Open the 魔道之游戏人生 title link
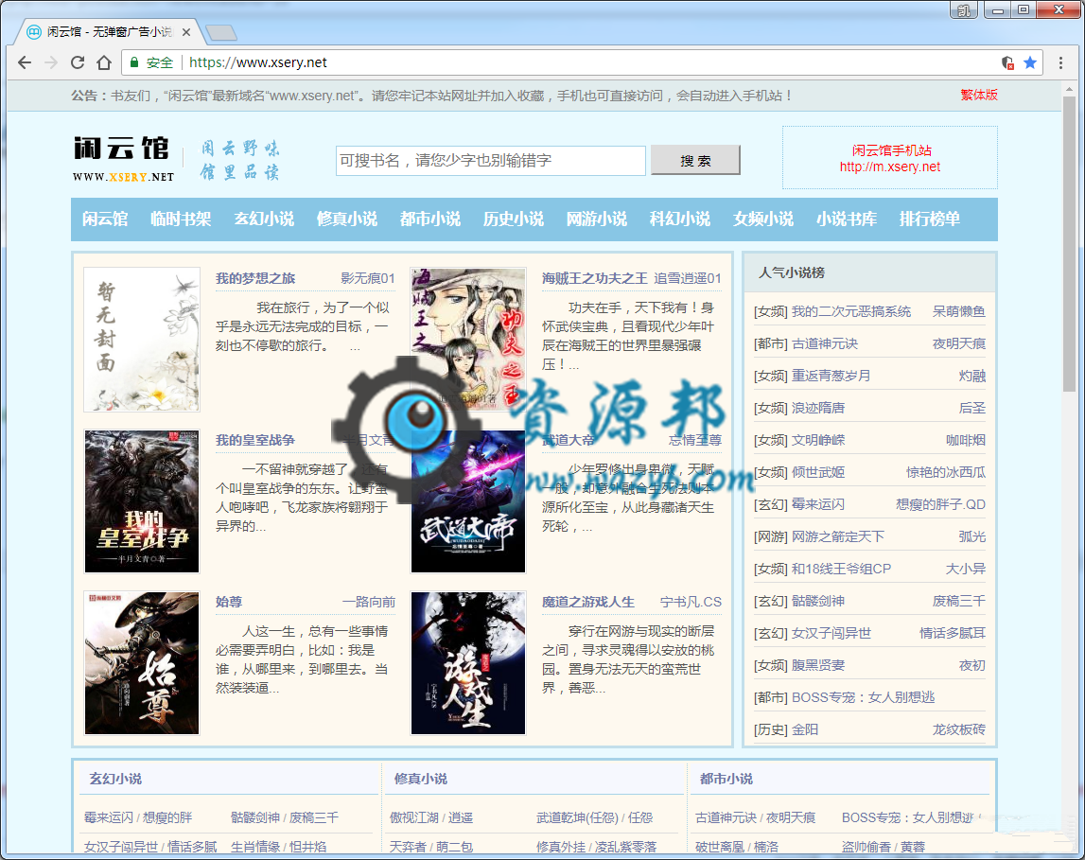This screenshot has height=860, width=1085. [x=588, y=602]
